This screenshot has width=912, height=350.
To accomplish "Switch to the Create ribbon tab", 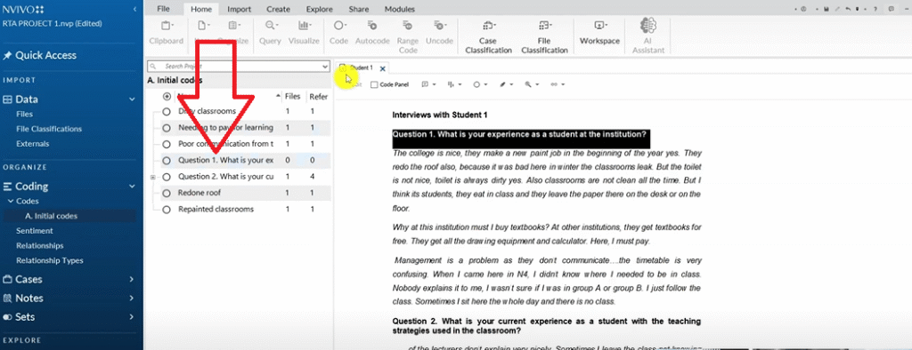I will (x=278, y=9).
